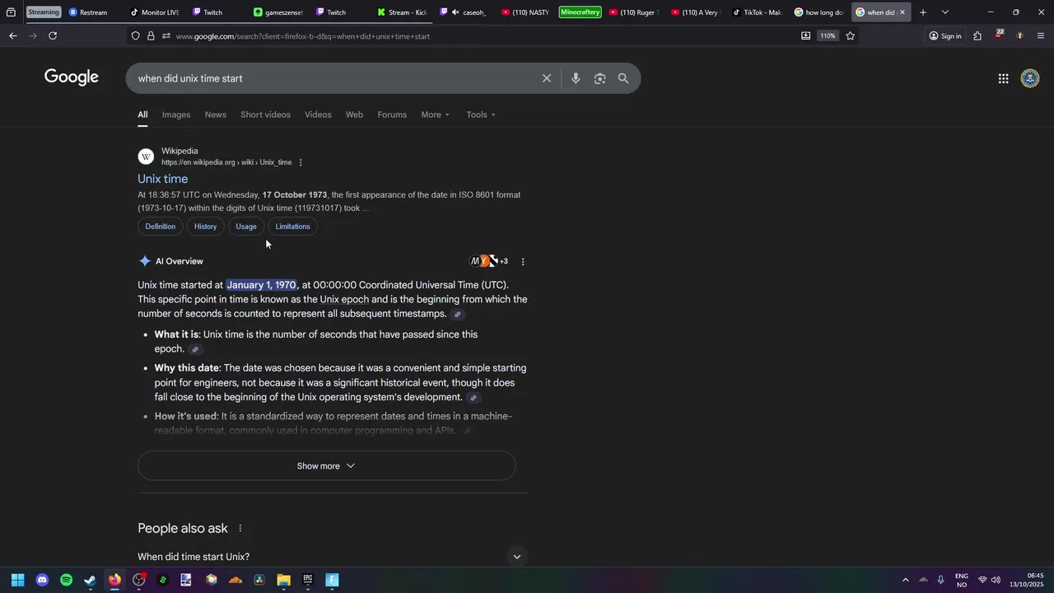
Task: Toggle reader view icon in address bar
Action: [x=805, y=35]
